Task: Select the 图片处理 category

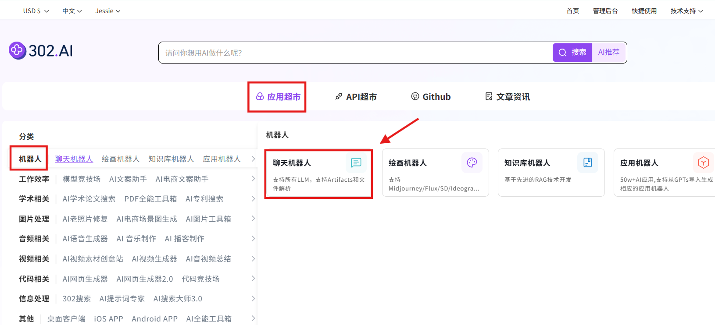Action: [34, 219]
